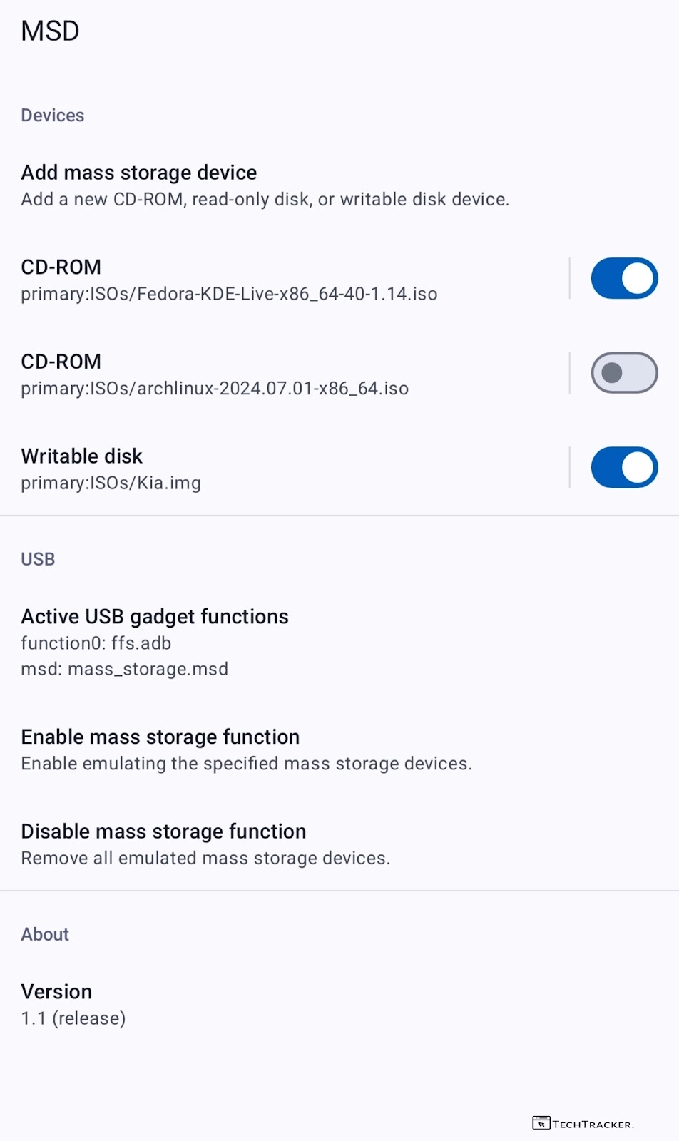The width and height of the screenshot is (679, 1141).
Task: Select the Version heading
Action: [x=57, y=992]
